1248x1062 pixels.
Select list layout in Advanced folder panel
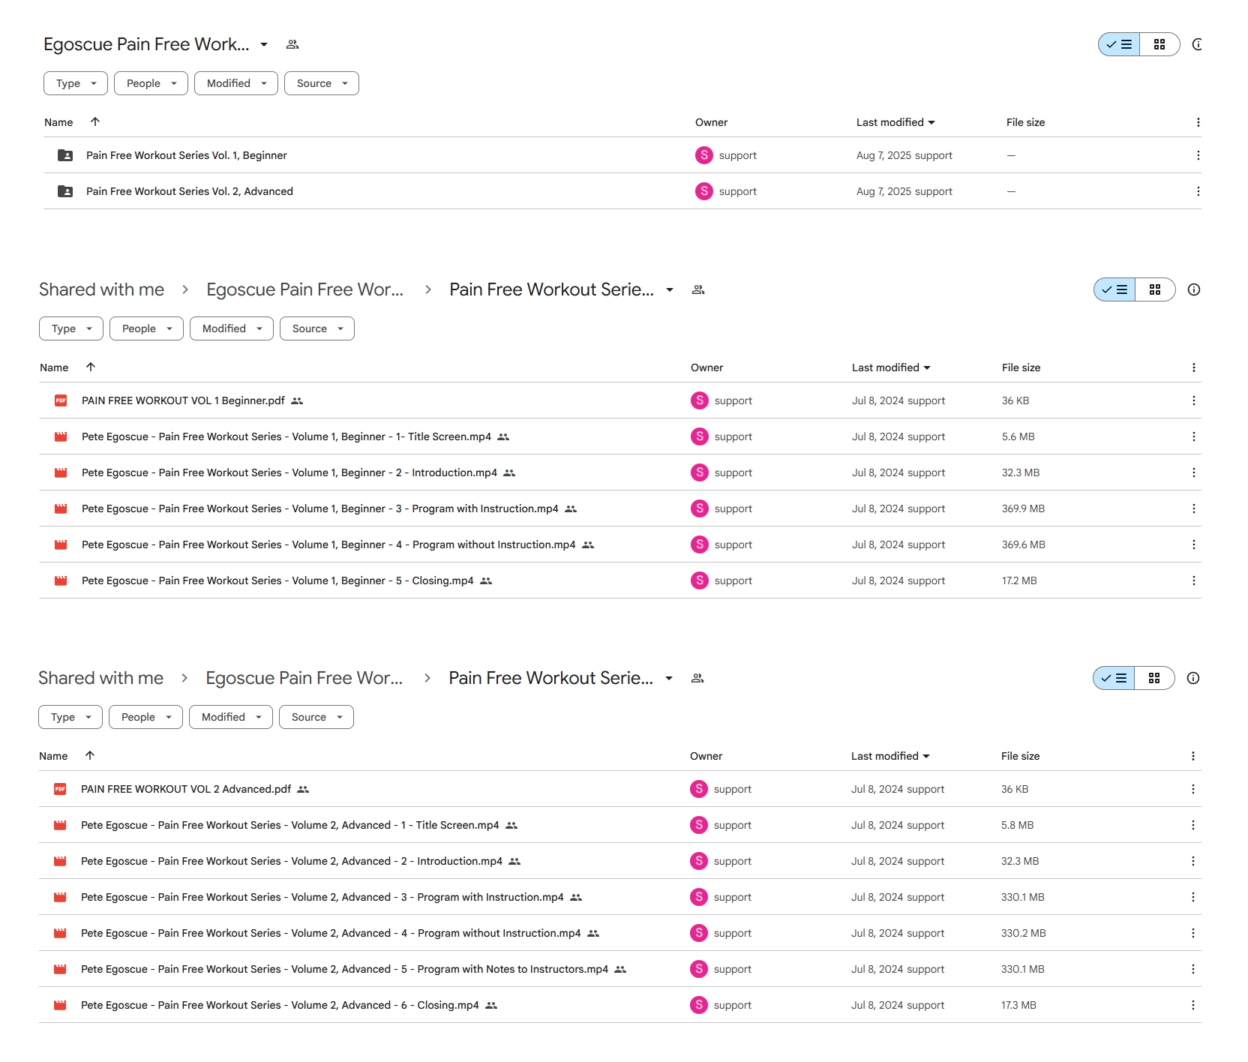point(1114,678)
